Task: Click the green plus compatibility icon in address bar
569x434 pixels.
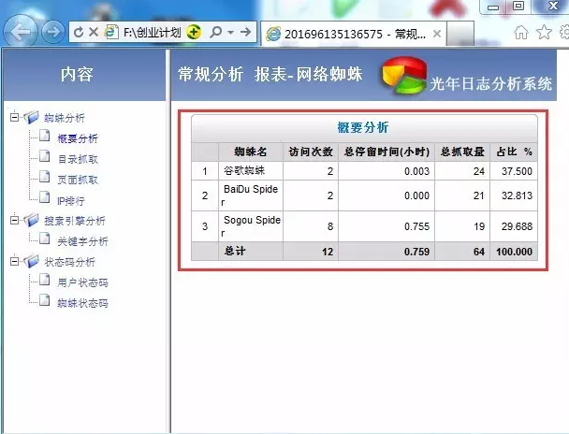Action: pos(194,32)
